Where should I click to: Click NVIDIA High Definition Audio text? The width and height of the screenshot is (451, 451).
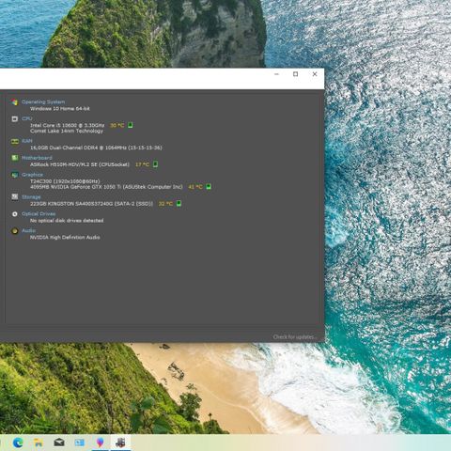(x=65, y=237)
